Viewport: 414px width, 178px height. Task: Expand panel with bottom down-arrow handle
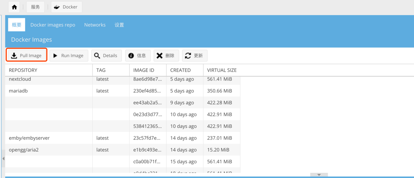coord(319,175)
